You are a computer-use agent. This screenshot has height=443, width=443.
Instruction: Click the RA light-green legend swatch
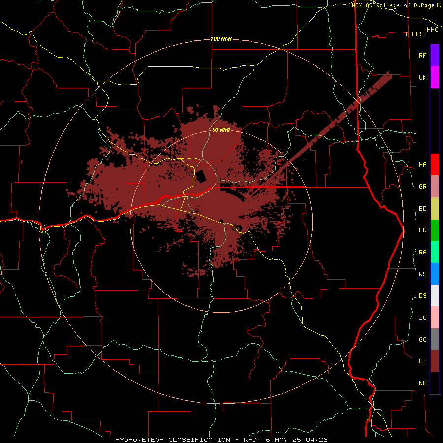click(435, 252)
